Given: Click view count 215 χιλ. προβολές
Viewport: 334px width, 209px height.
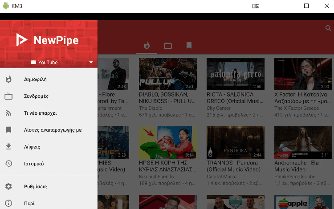Looking at the screenshot, I should pyautogui.click(x=228, y=115).
